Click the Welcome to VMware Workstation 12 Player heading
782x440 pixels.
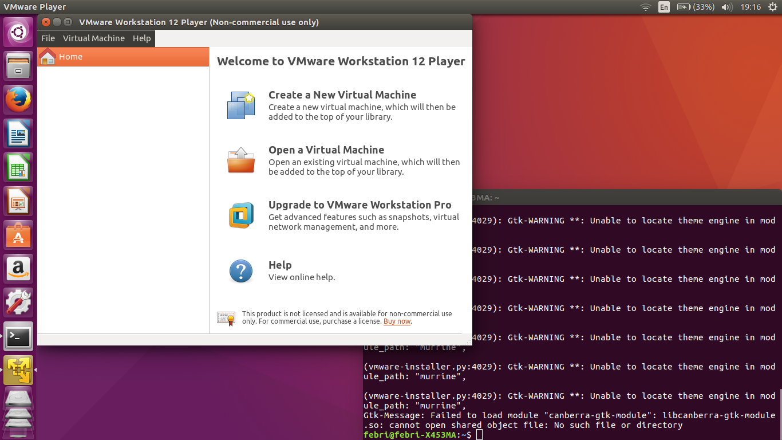(341, 61)
